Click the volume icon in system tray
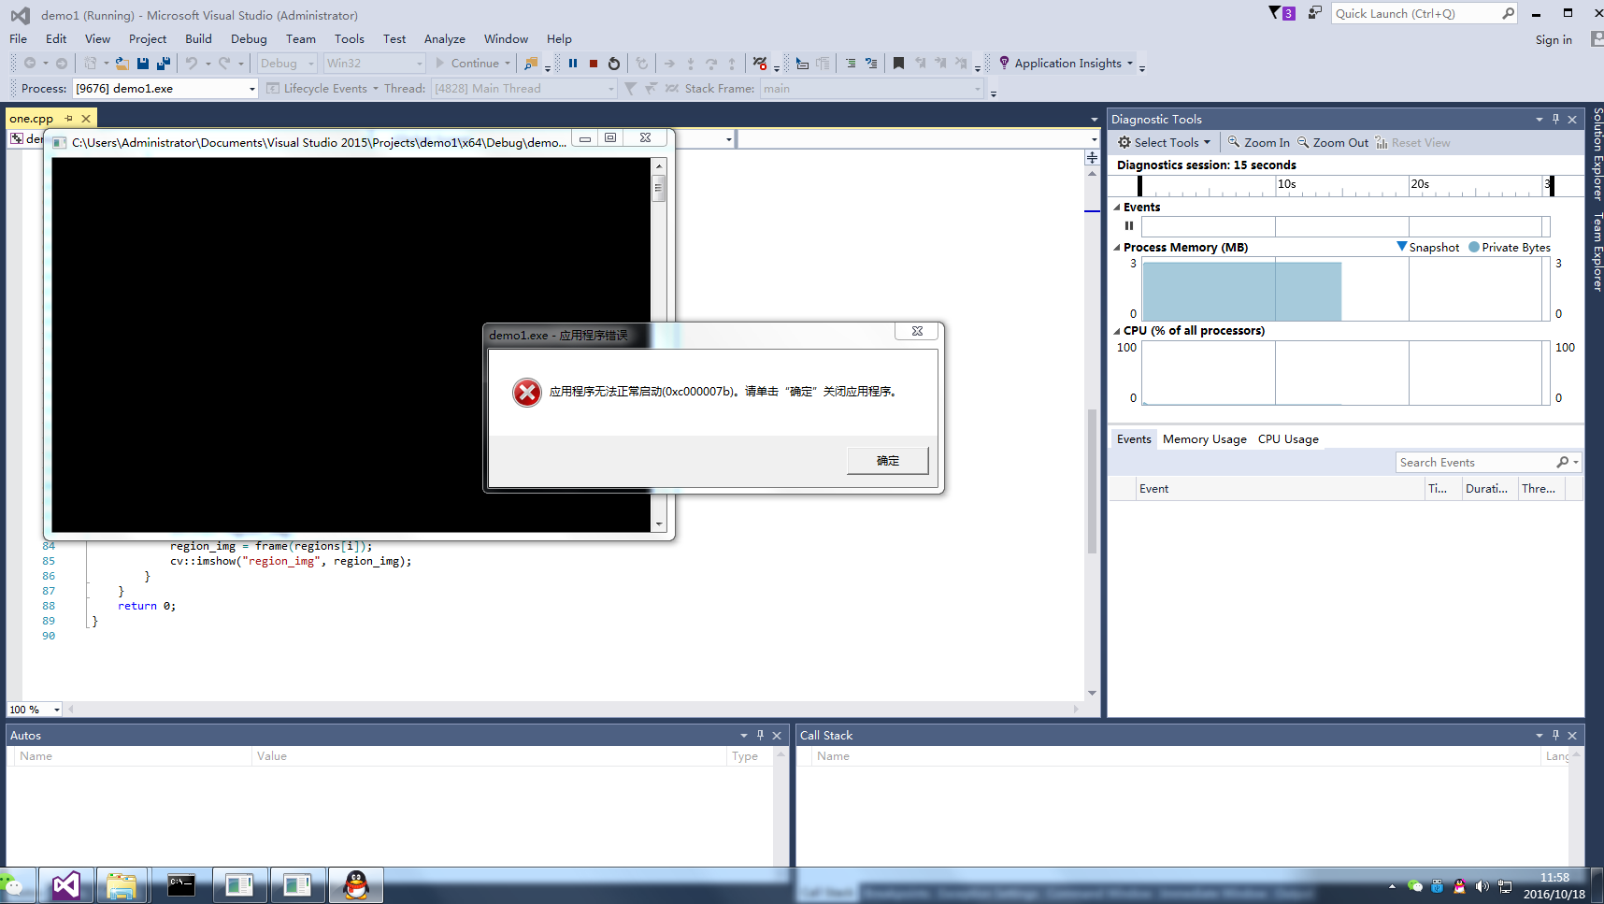1604x904 pixels. pos(1482,886)
